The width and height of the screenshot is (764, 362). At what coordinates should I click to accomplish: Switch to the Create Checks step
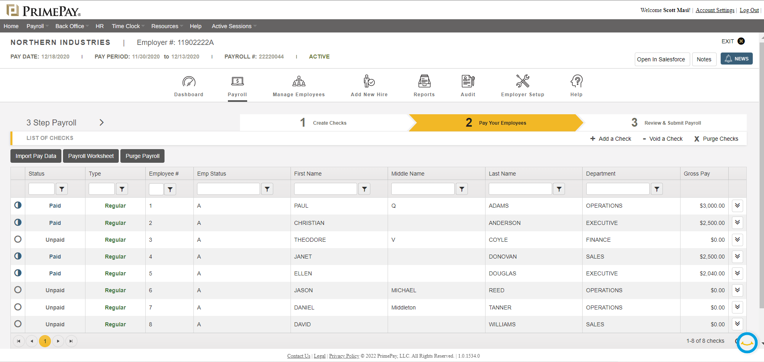click(329, 123)
